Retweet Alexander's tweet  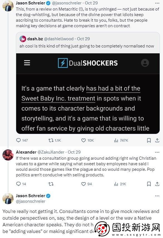tap(51, 184)
